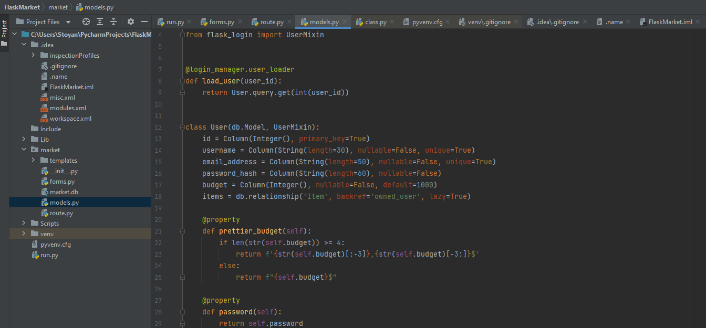Screen dimensions: 706x328
Task: Click line number 13 in the gutter
Action: [x=158, y=139]
